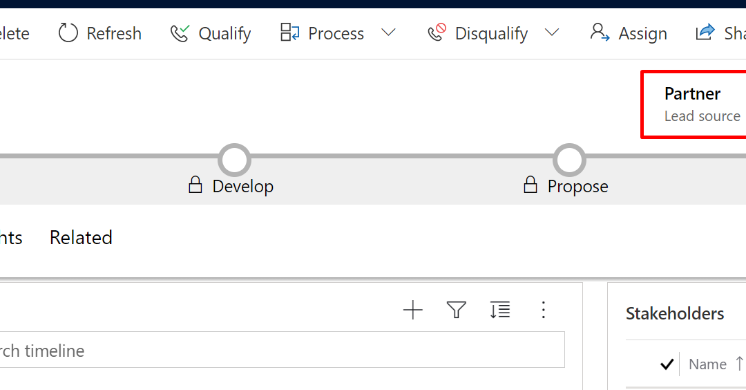Click the Refresh circular arrow icon
Viewport: 746px width, 390px height.
coord(68,33)
